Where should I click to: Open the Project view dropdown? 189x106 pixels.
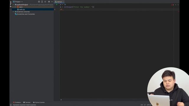coord(18,2)
